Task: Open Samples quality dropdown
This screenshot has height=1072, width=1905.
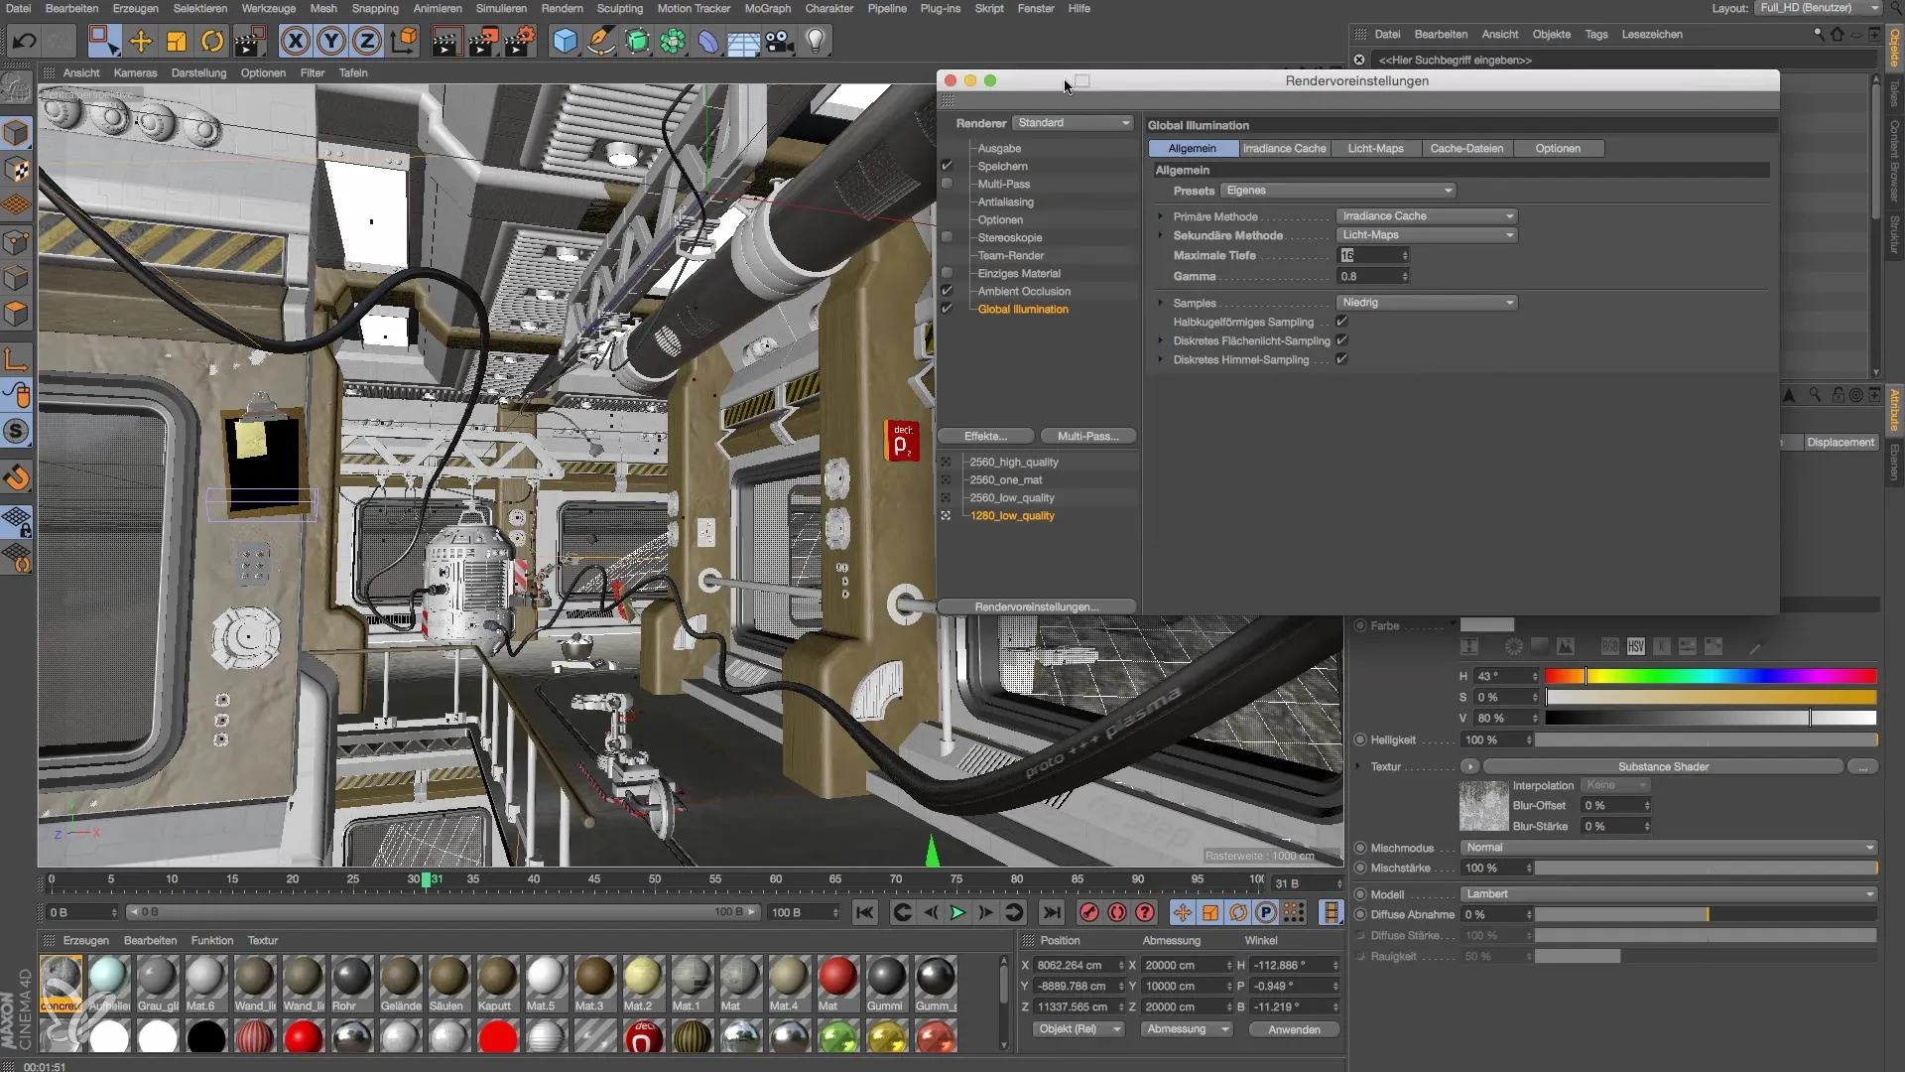Action: coord(1427,303)
